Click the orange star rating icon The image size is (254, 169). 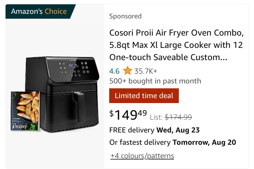(128, 71)
